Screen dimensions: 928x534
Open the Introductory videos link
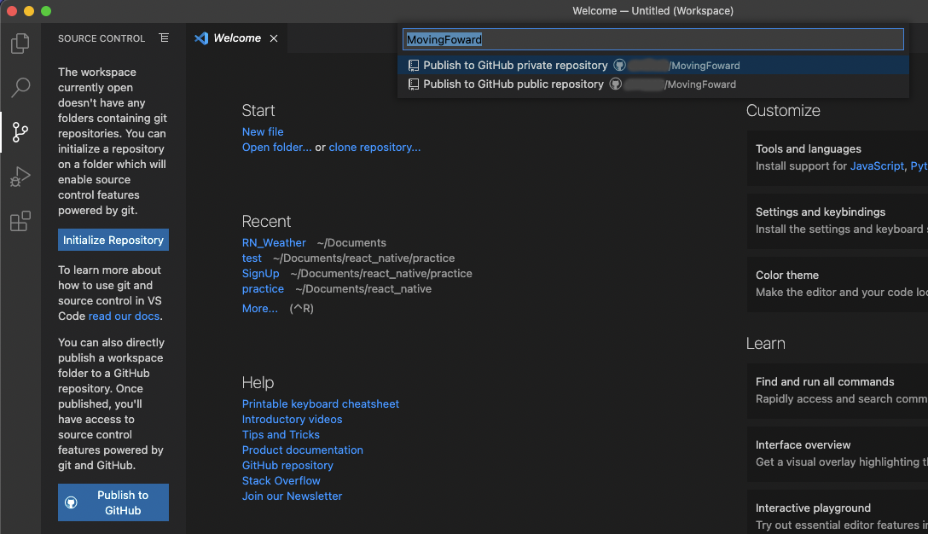tap(292, 419)
